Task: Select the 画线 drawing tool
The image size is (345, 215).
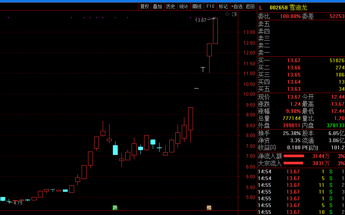Action: click(x=197, y=6)
